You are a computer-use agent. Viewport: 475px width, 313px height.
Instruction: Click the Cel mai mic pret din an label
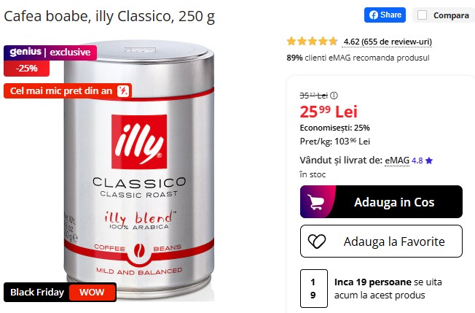coord(61,90)
